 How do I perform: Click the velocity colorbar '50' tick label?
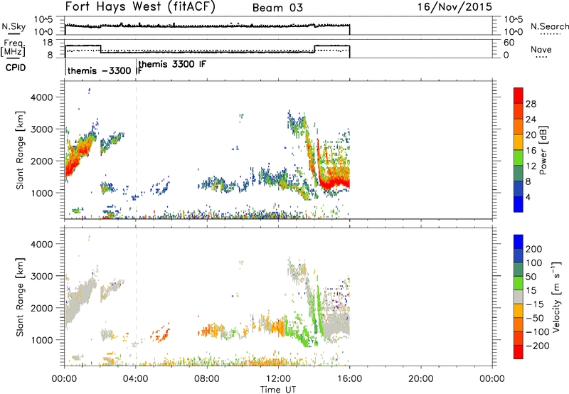coord(531,277)
